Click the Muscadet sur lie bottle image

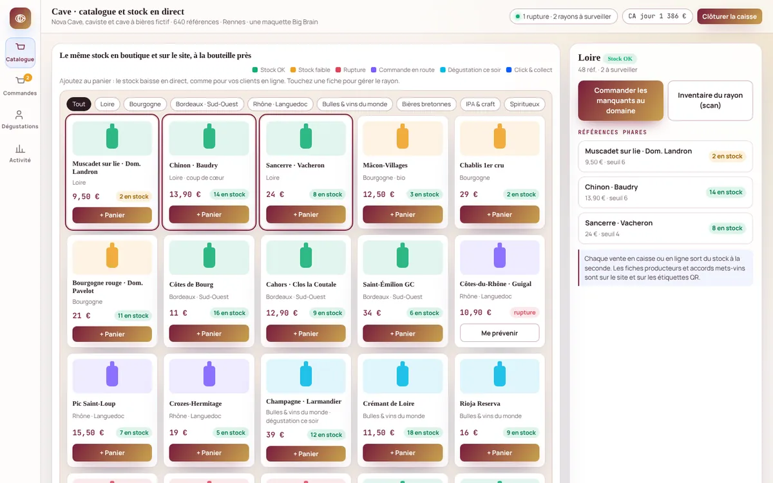coord(112,137)
